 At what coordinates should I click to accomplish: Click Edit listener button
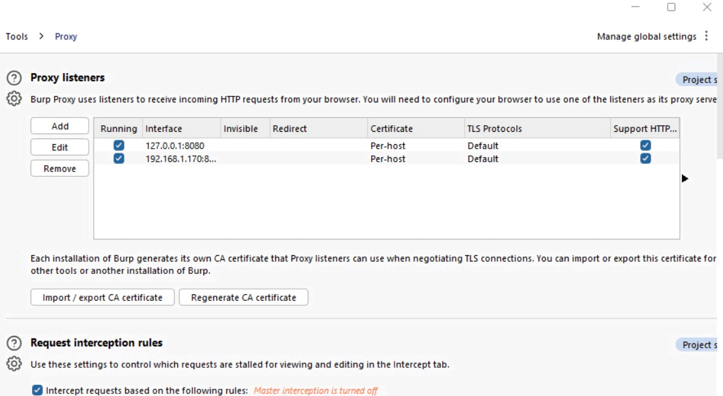(60, 147)
